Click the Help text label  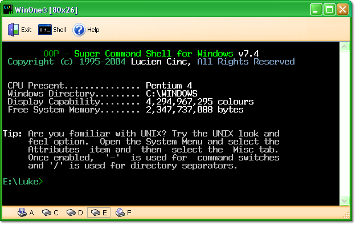[x=93, y=30]
